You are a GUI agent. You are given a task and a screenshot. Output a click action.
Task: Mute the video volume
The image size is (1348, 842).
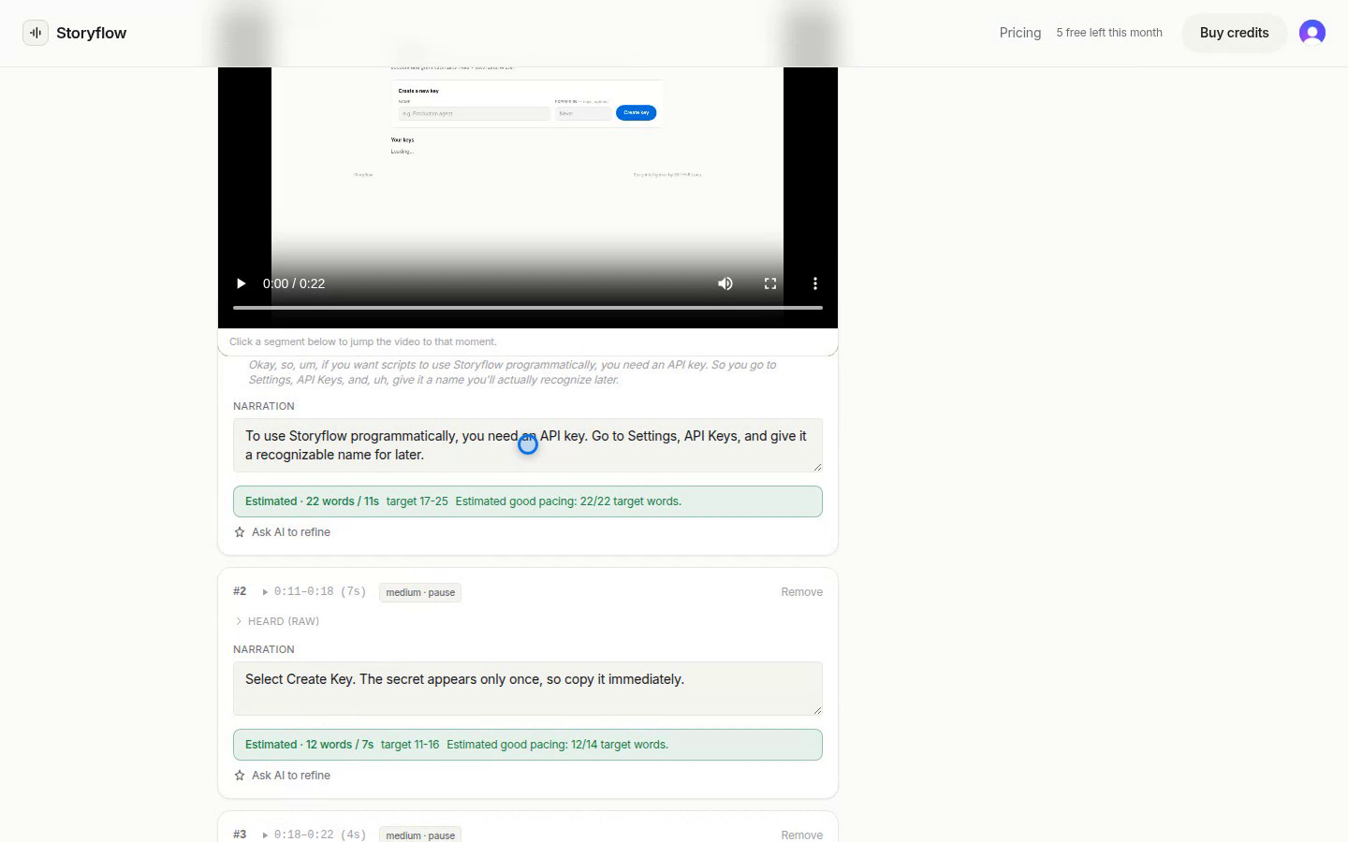(x=725, y=283)
